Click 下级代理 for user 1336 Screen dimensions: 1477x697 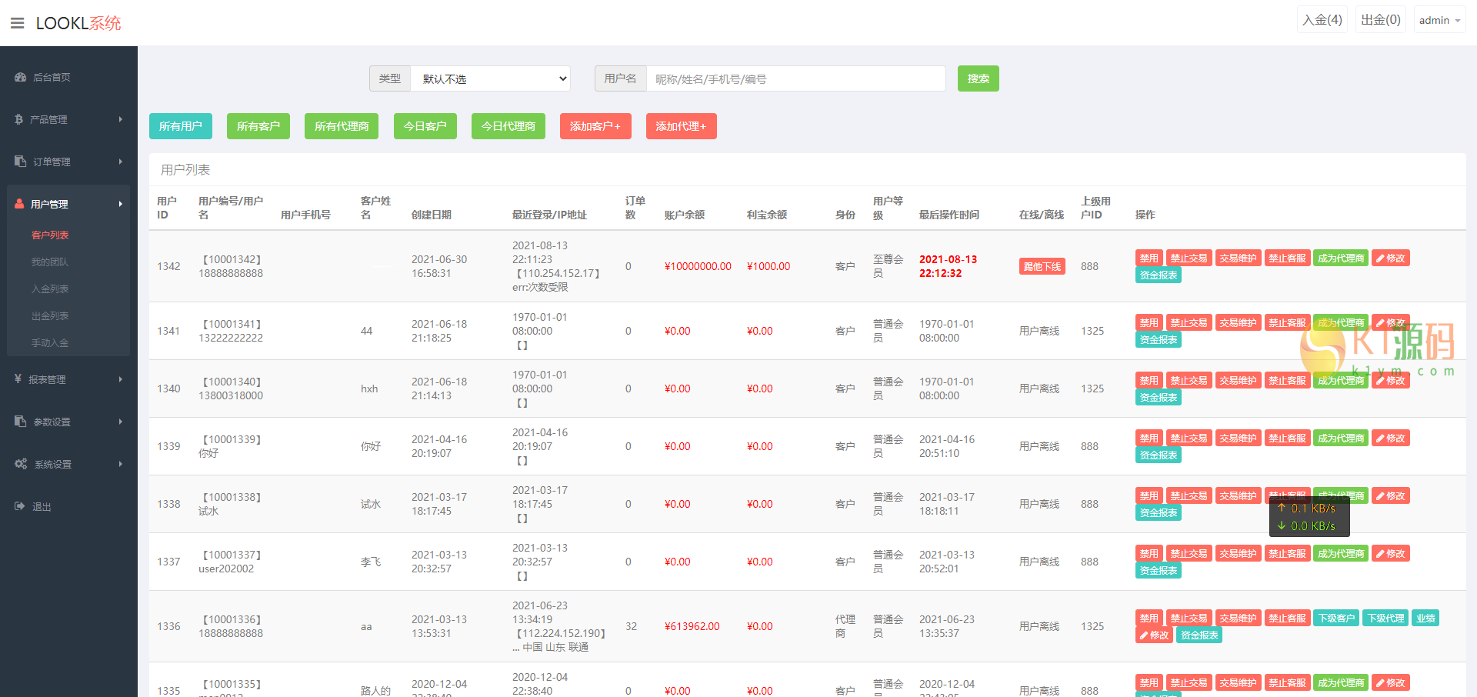click(x=1385, y=619)
